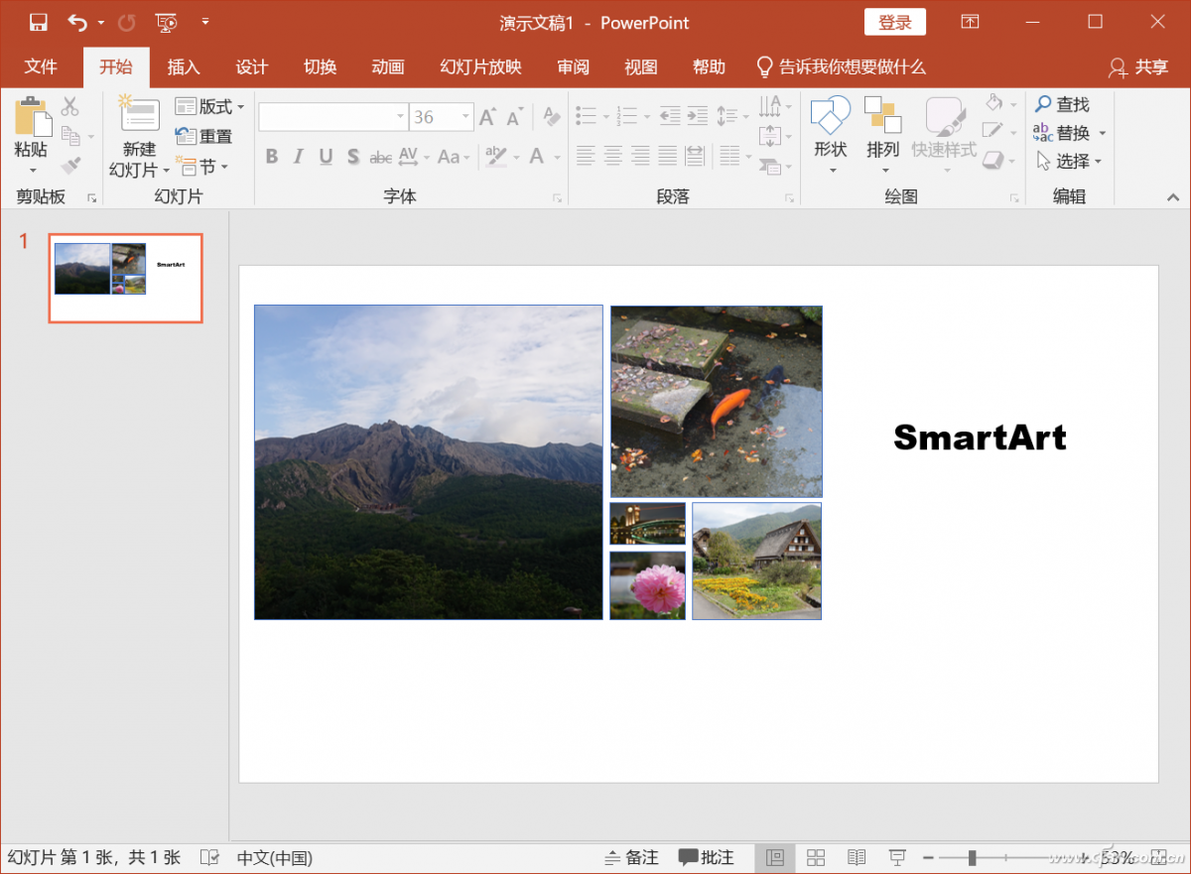This screenshot has width=1191, height=874.
Task: Open the 快速样式 quick styles gallery
Action: (944, 135)
